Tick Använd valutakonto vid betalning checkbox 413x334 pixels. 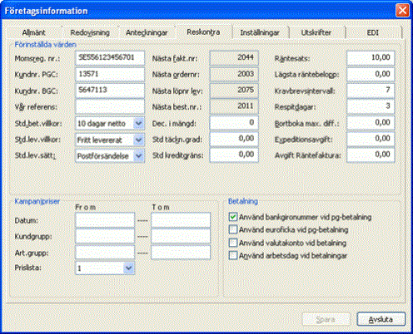pos(233,243)
